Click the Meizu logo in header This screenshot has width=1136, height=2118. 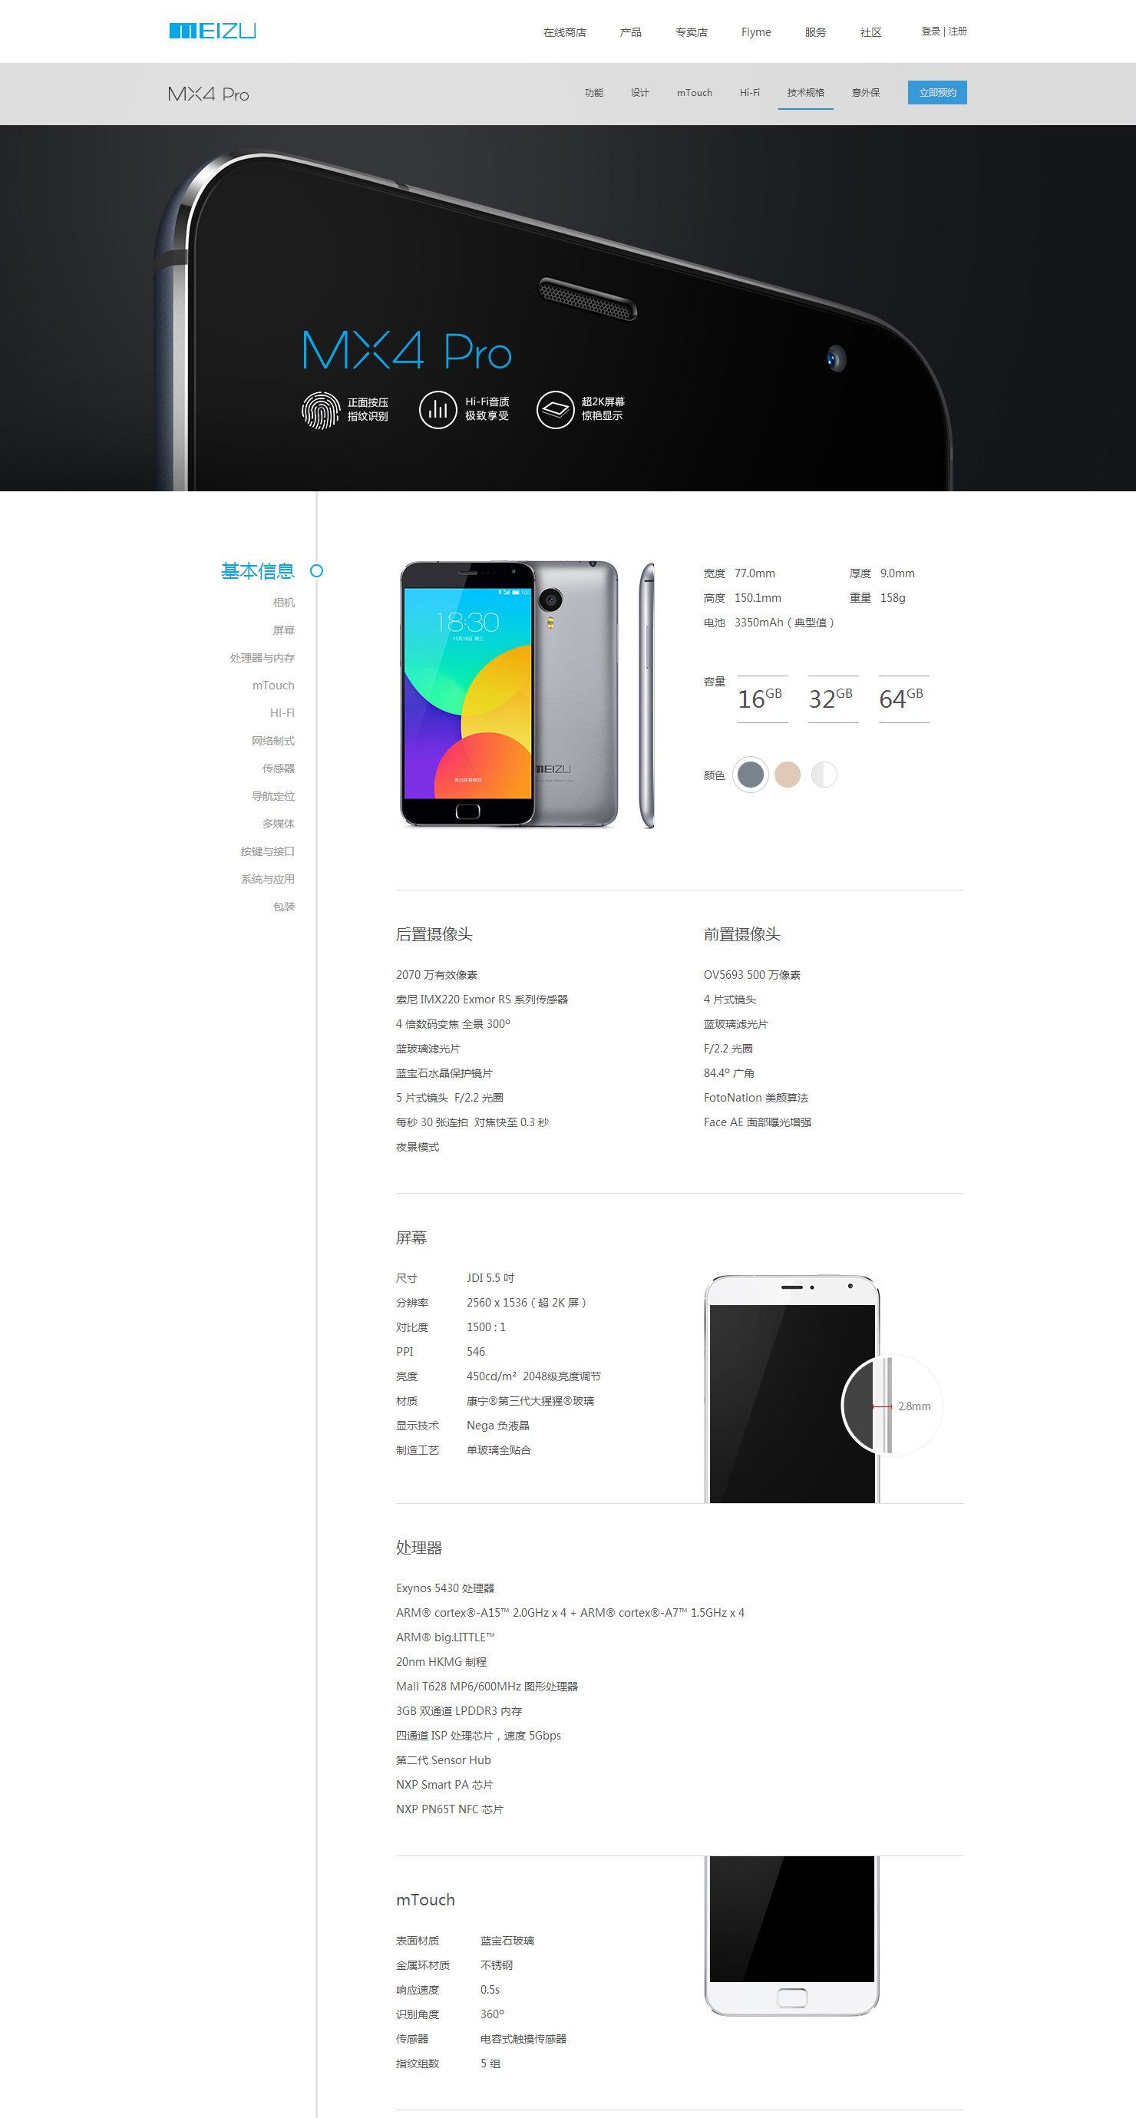tap(212, 31)
